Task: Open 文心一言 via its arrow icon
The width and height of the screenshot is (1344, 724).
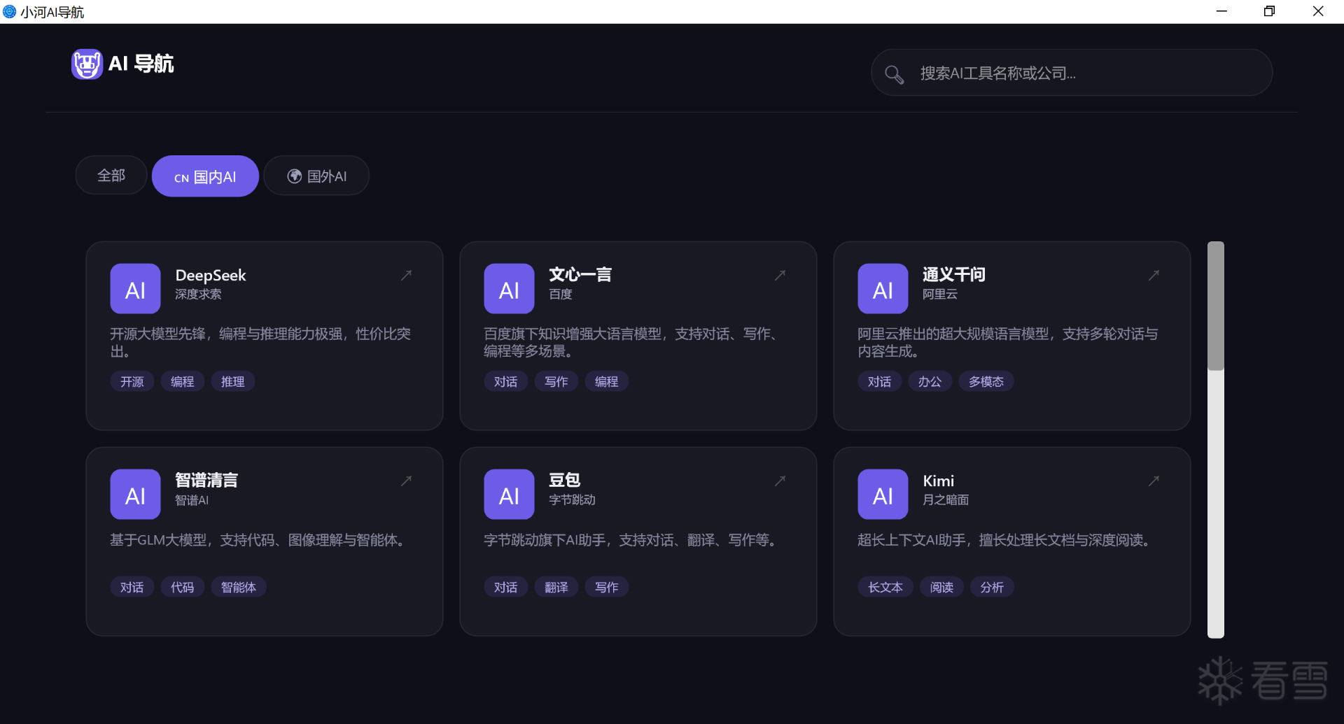Action: pos(780,275)
